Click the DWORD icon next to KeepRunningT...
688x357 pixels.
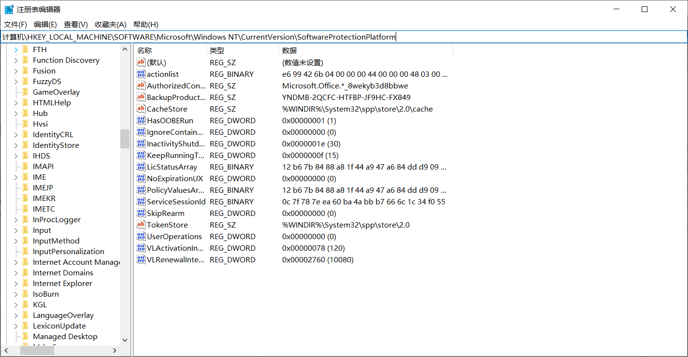pos(141,155)
